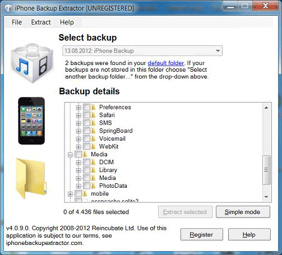Select the PhotoData folder icon
Viewport: 282px width, 255px height.
point(94,186)
